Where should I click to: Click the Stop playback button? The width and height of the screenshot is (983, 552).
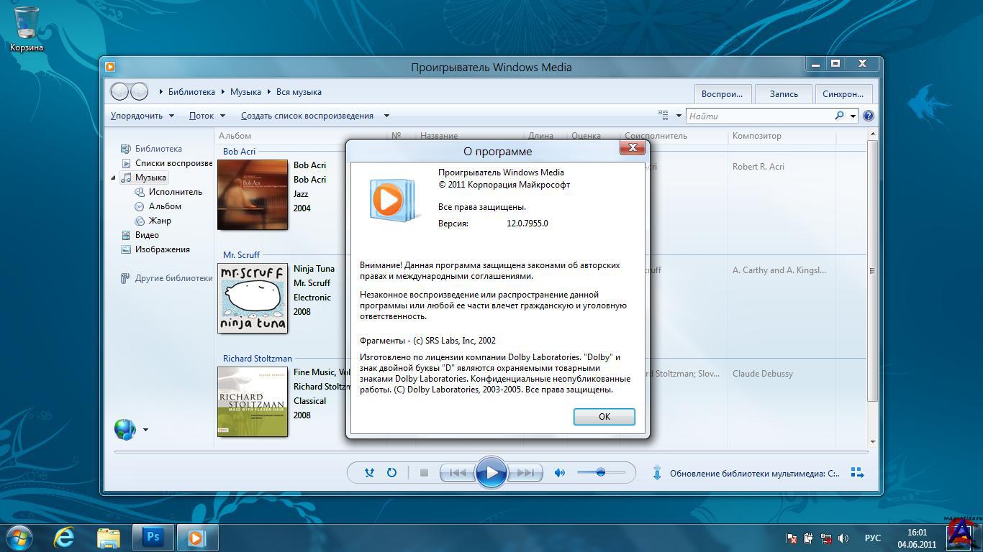pyautogui.click(x=424, y=473)
